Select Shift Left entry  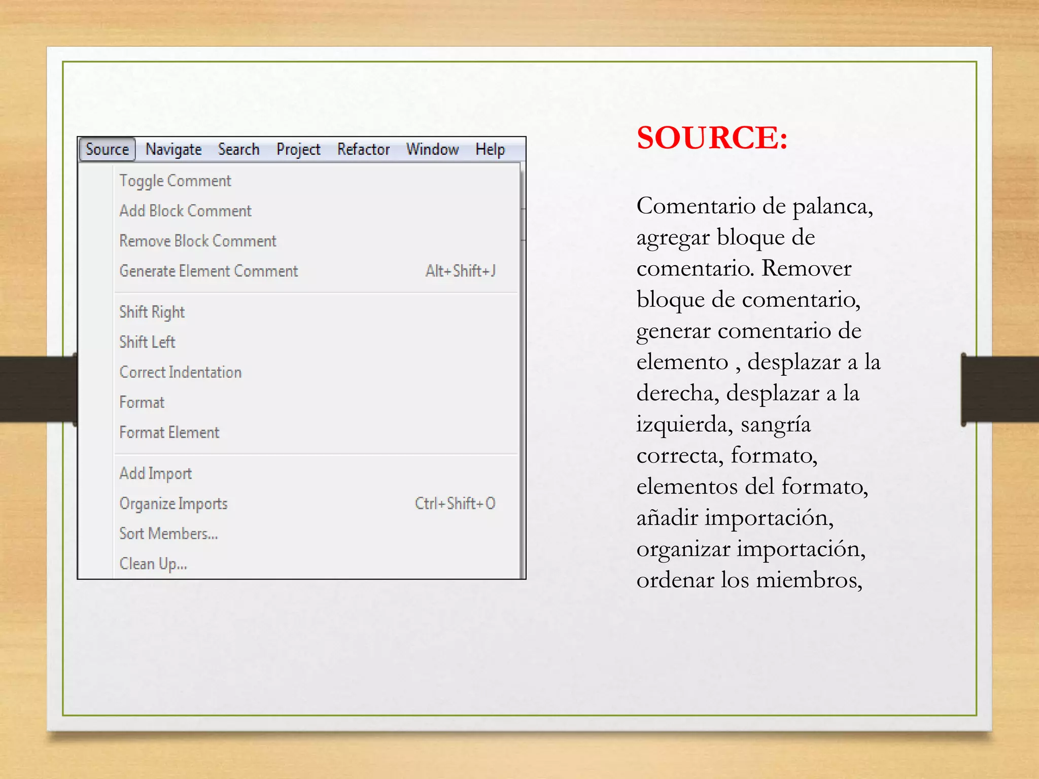coord(317,342)
